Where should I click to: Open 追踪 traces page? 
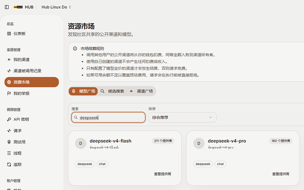pyautogui.click(x=32, y=165)
